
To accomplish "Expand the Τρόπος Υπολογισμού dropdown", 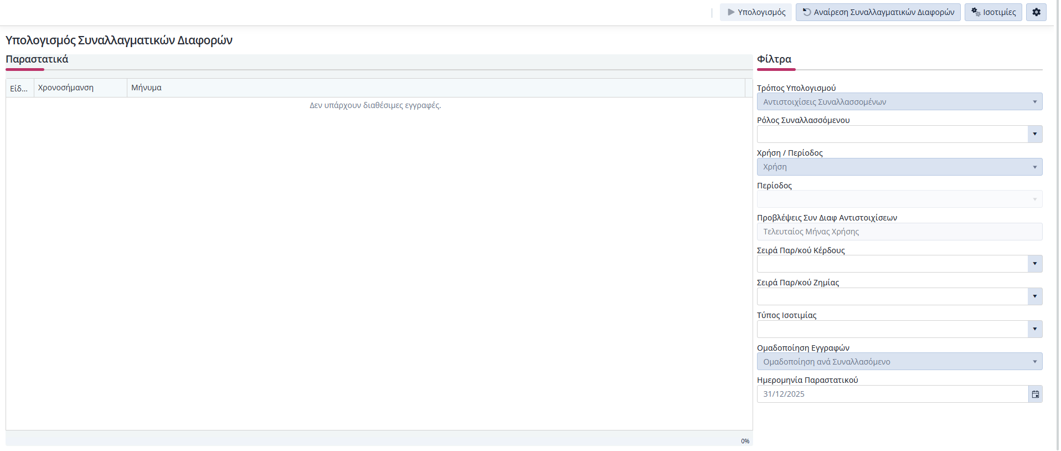I will (899, 102).
